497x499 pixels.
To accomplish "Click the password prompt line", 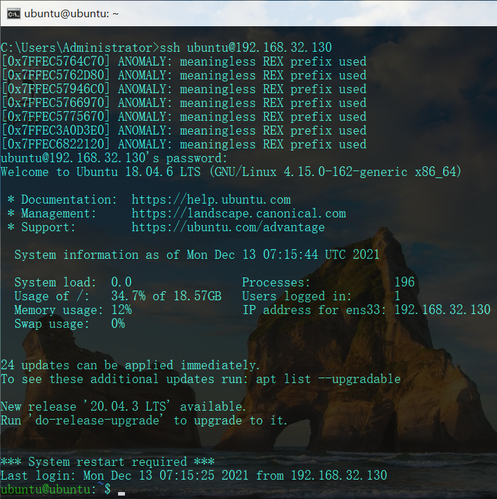I will pos(114,158).
